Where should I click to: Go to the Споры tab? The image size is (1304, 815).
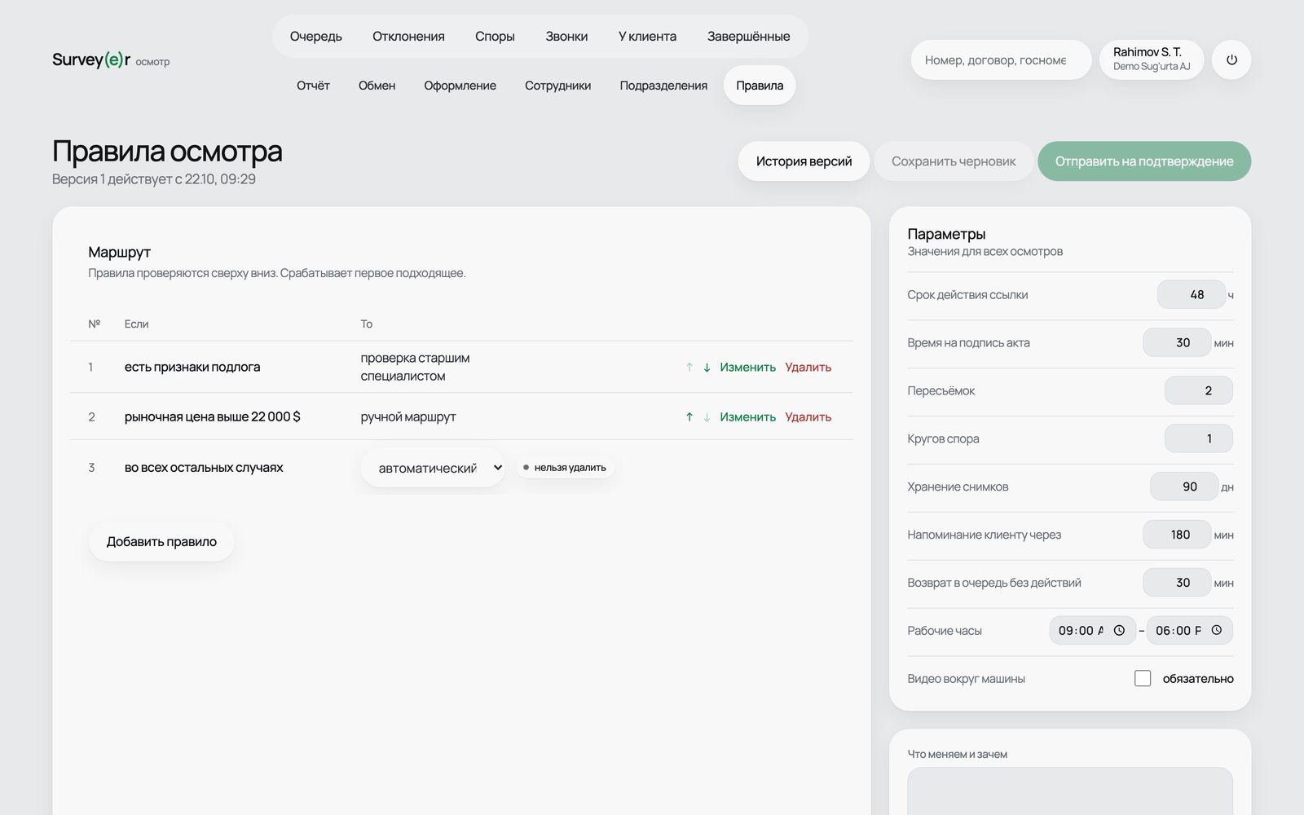(495, 37)
